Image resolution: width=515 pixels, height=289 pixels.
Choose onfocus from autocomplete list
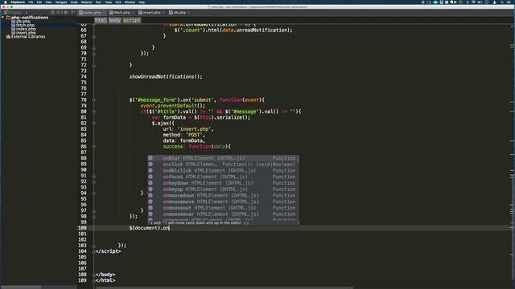click(223, 177)
